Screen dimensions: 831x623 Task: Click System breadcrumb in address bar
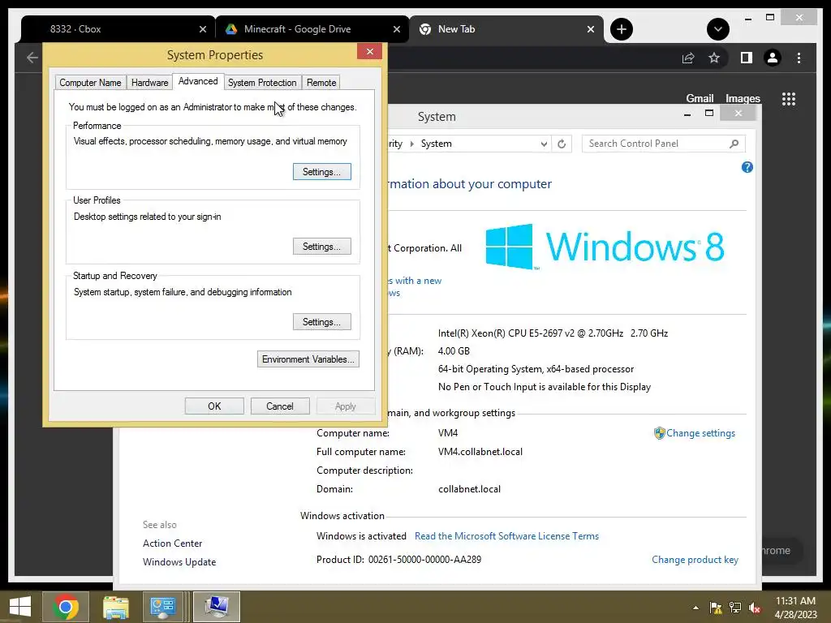(x=436, y=144)
